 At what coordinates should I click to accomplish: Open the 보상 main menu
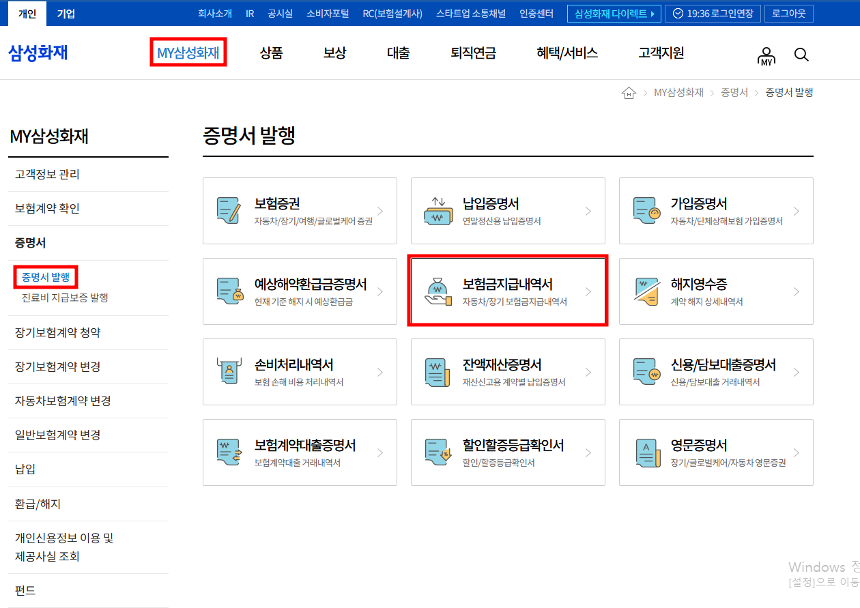[334, 53]
